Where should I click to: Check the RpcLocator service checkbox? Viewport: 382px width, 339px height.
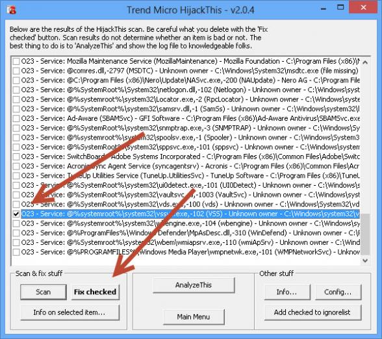tap(16, 99)
